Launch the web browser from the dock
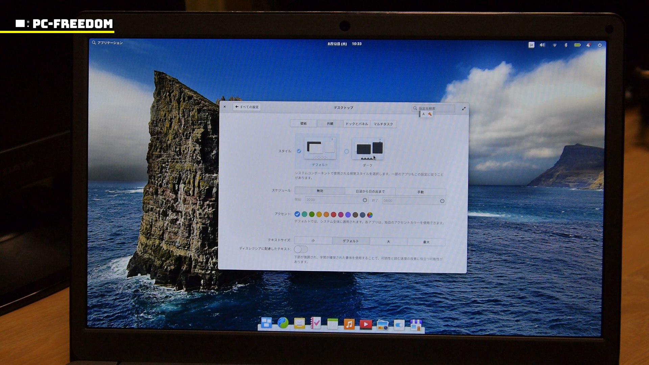Image resolution: width=649 pixels, height=365 pixels. click(x=283, y=323)
